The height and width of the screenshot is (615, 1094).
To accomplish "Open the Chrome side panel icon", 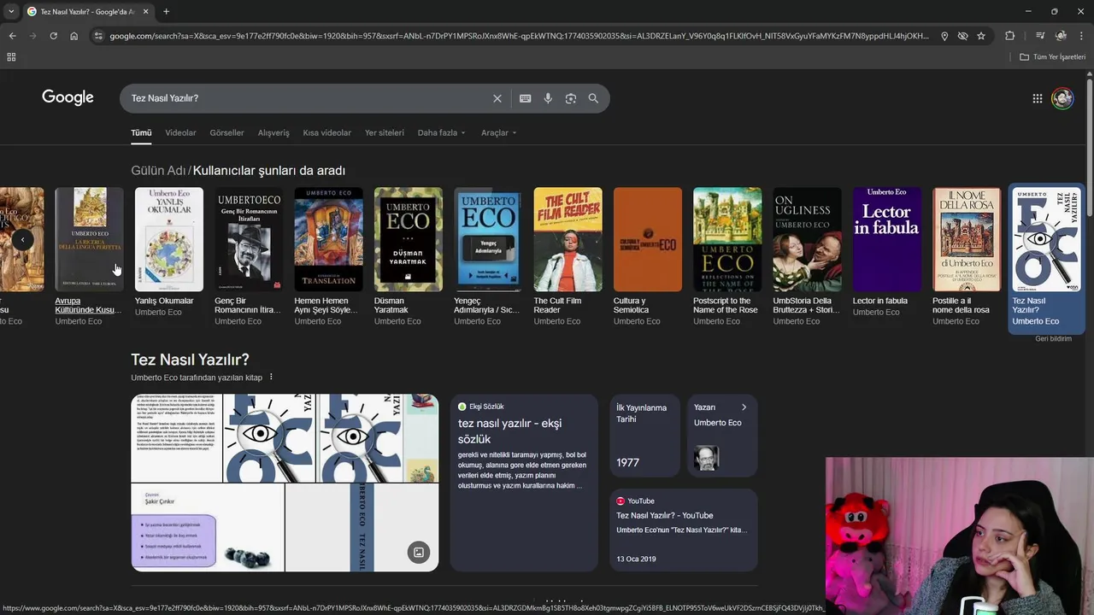I will click(1040, 36).
